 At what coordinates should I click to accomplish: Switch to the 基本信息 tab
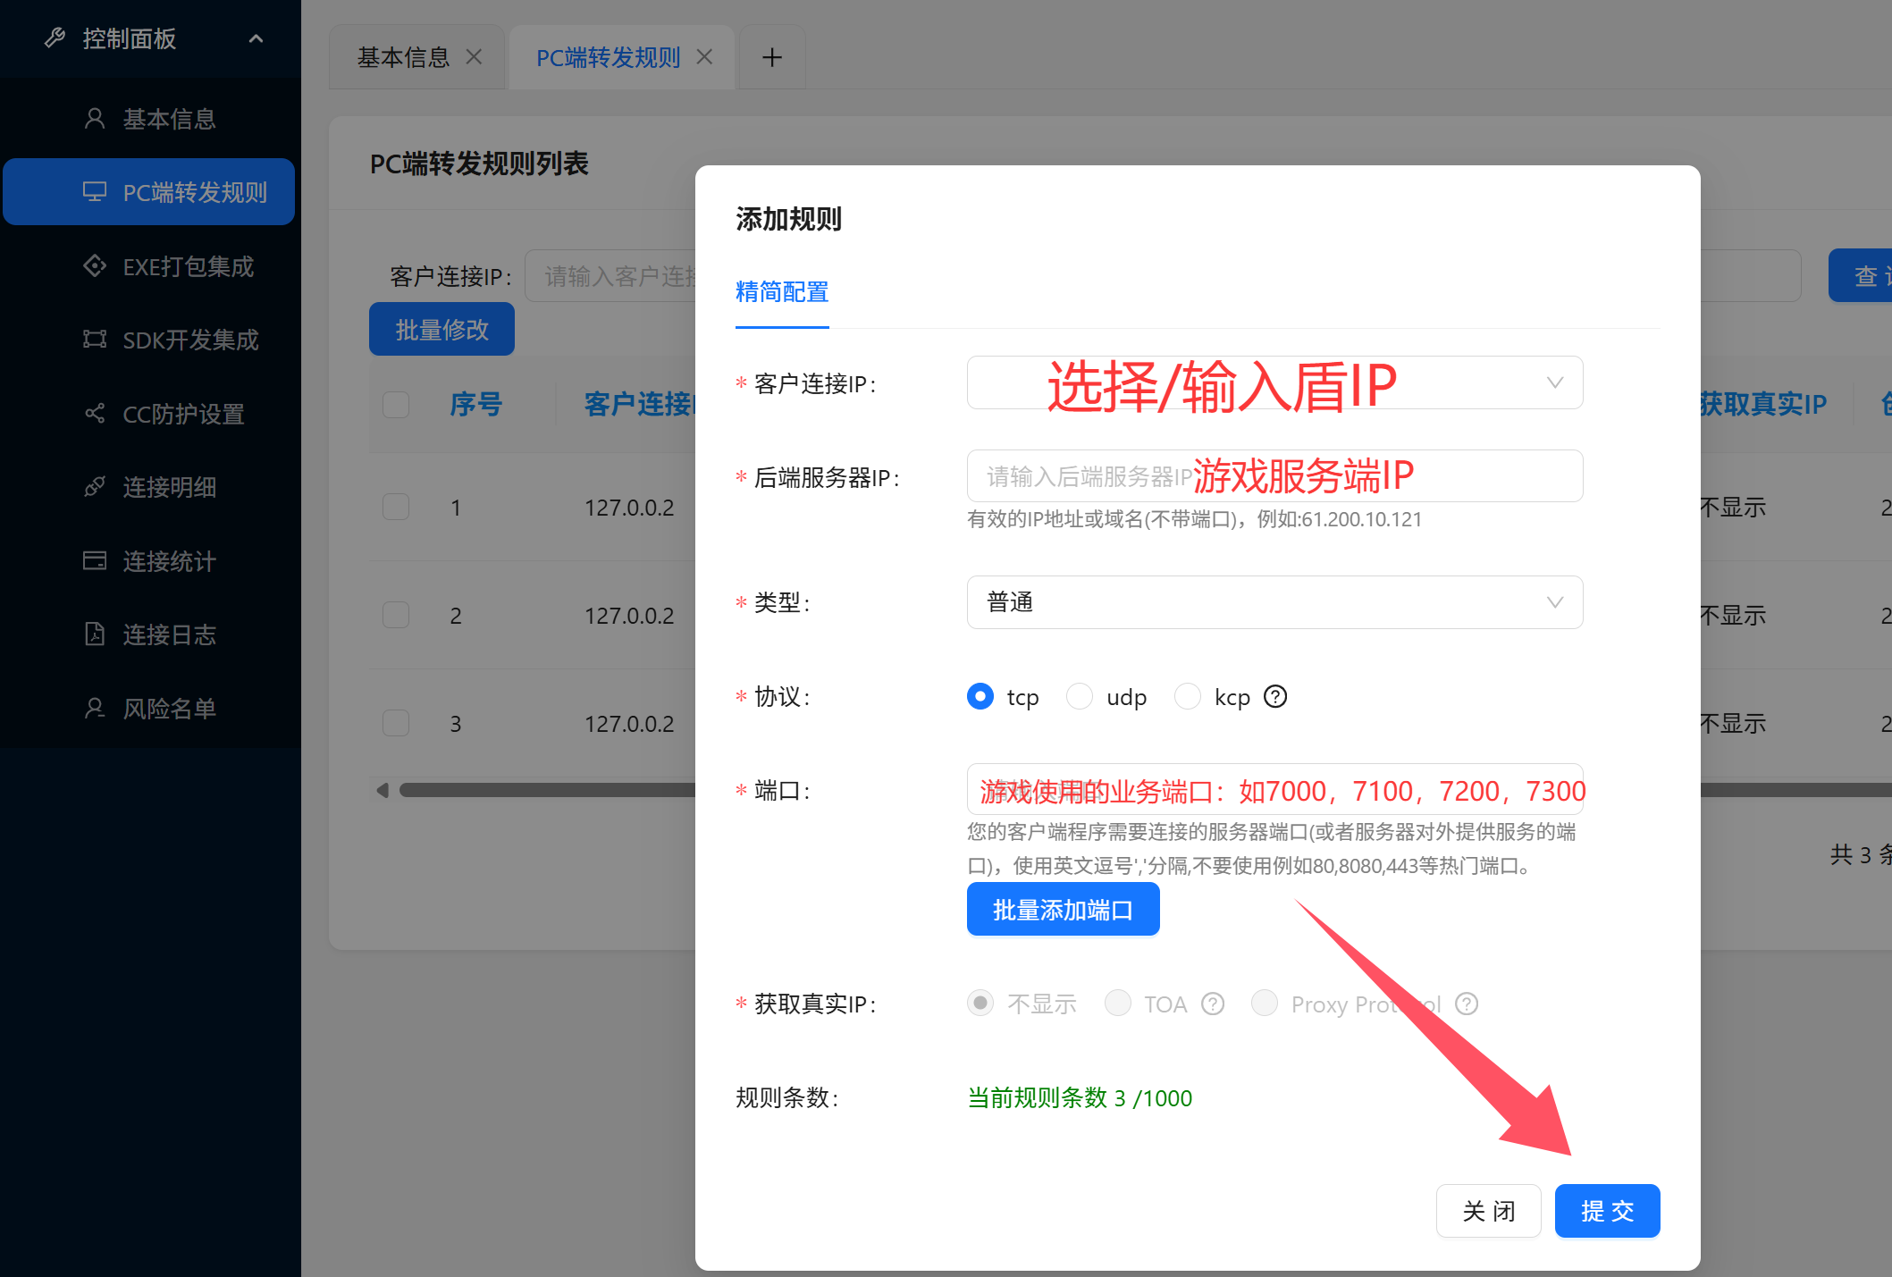pyautogui.click(x=404, y=56)
